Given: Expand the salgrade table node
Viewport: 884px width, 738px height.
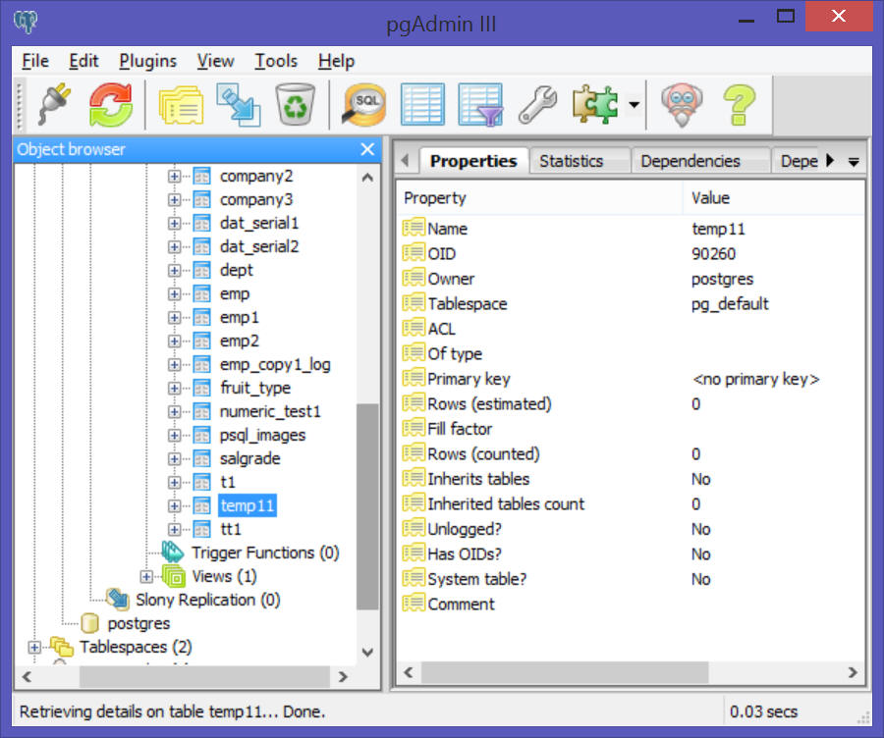Looking at the screenshot, I should coord(174,459).
